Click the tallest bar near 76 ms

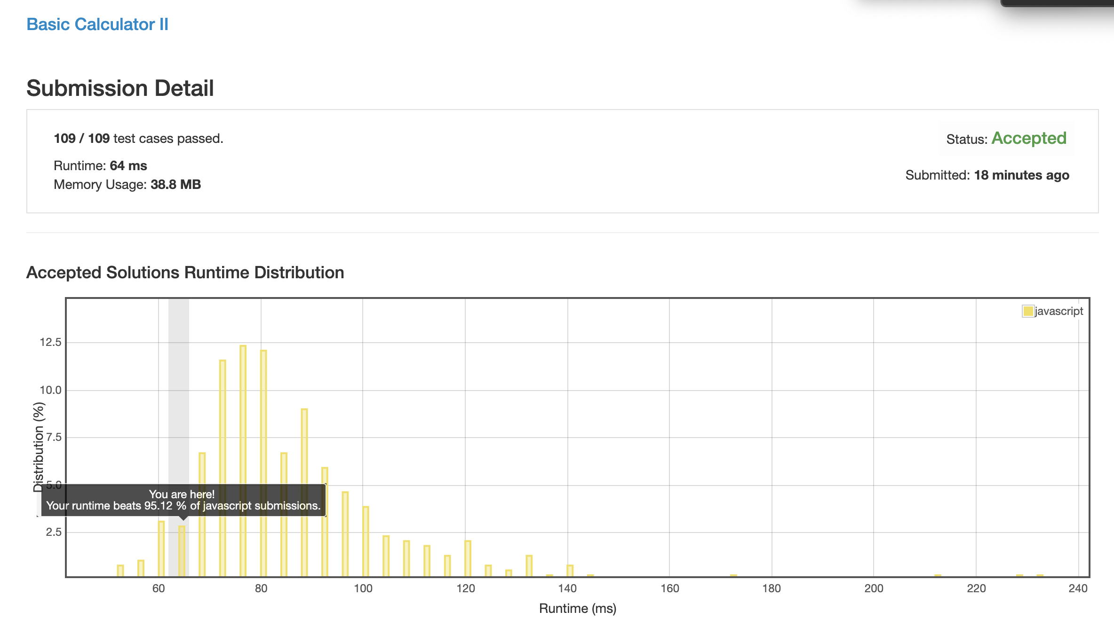243,461
